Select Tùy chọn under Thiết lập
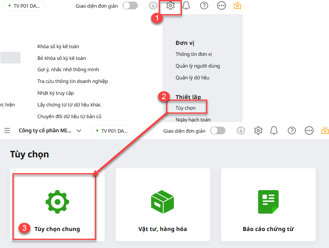 point(186,108)
